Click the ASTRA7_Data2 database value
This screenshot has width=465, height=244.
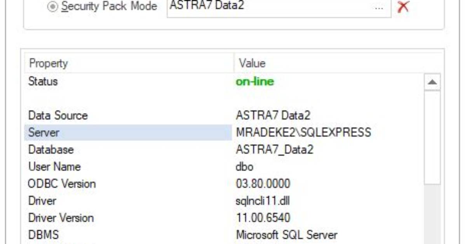[275, 150]
